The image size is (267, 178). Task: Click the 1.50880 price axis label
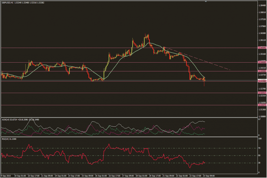tap(262, 116)
